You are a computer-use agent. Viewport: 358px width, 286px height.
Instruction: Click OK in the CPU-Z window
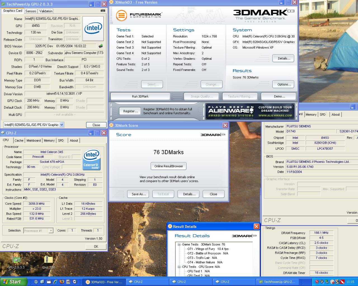pos(96,247)
